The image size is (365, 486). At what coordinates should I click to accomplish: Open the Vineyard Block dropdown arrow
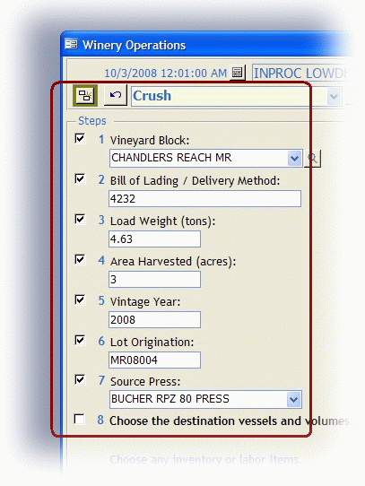[x=294, y=159]
